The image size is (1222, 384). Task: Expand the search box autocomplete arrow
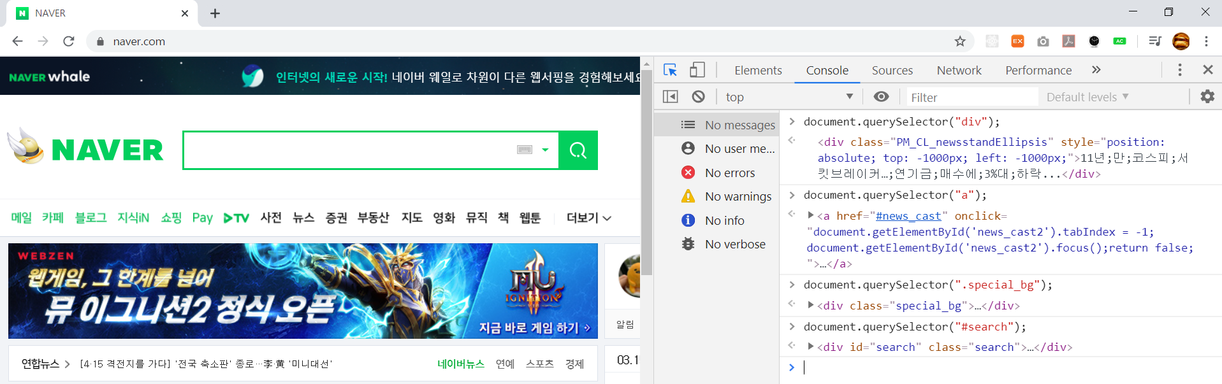tap(545, 150)
